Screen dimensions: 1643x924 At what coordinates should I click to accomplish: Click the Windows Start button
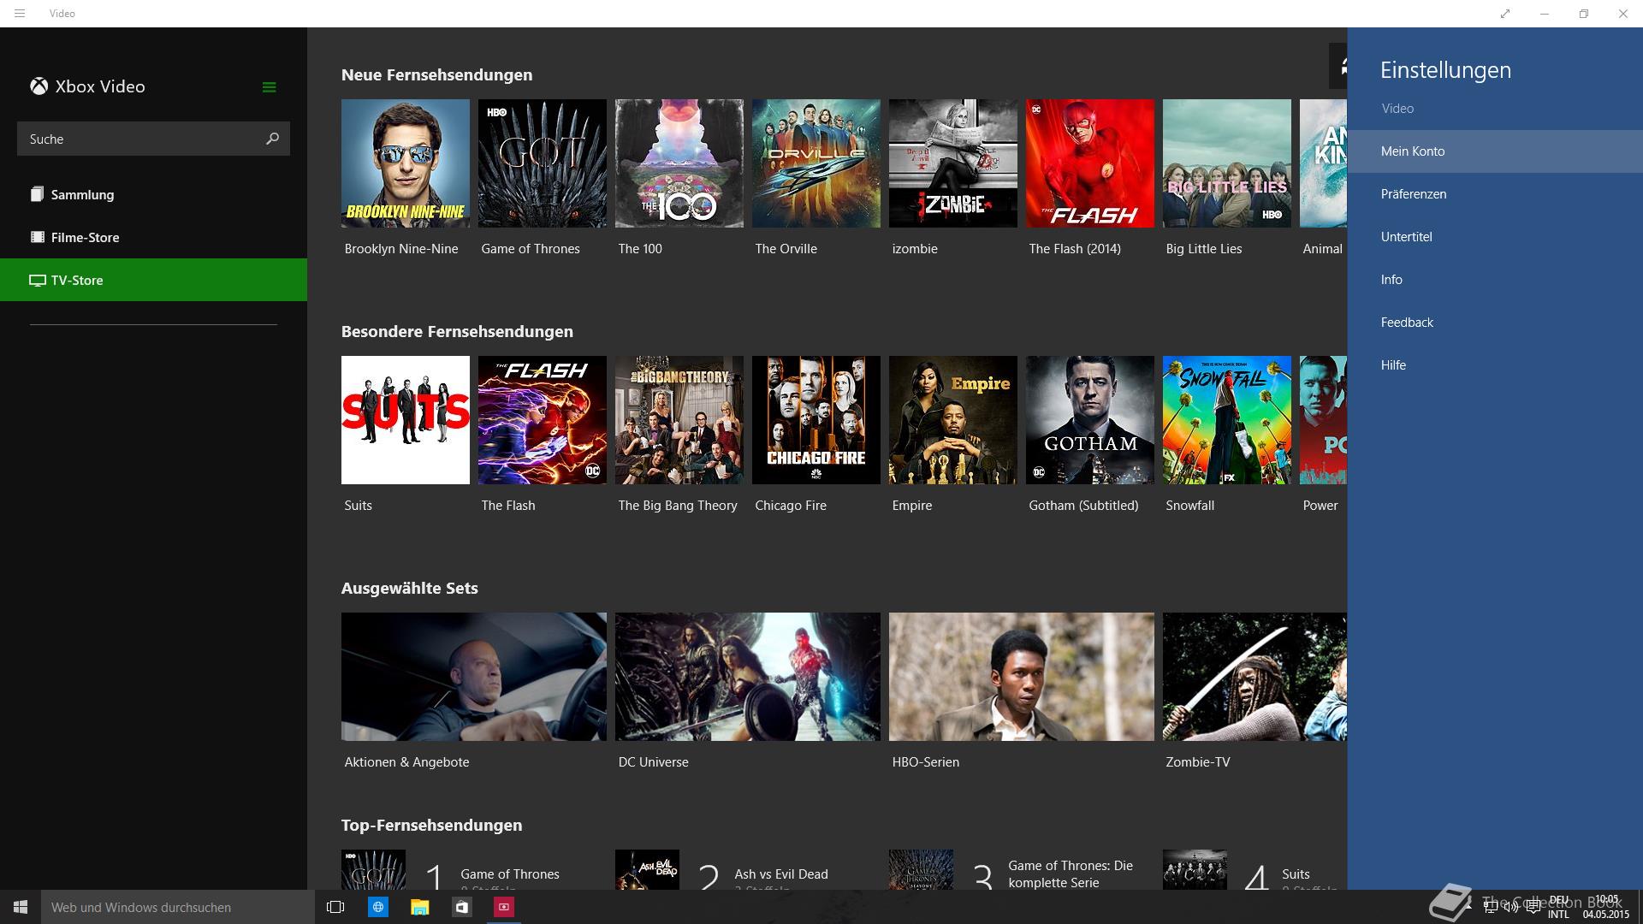[21, 907]
